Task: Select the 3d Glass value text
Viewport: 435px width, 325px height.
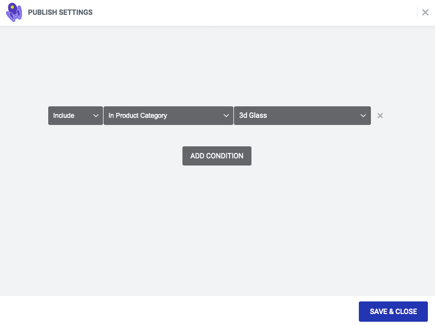Action: point(253,116)
